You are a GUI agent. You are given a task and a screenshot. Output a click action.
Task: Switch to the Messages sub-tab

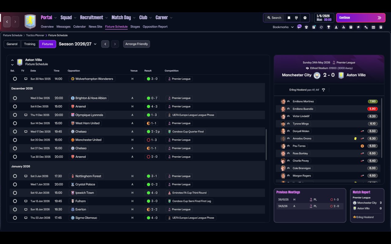coord(64,27)
